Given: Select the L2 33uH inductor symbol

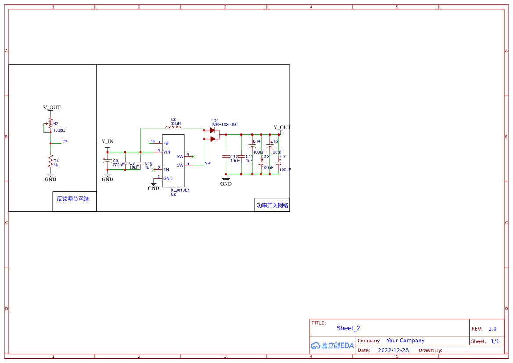Looking at the screenshot, I should pos(176,128).
